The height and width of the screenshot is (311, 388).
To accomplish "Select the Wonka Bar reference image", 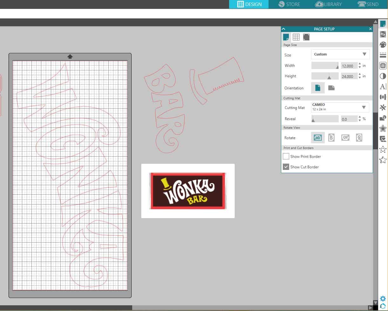I will (x=188, y=191).
